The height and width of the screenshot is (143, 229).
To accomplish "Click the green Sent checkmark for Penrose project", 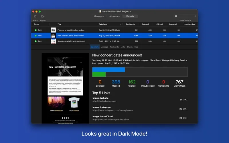I will pyautogui.click(x=36, y=30).
